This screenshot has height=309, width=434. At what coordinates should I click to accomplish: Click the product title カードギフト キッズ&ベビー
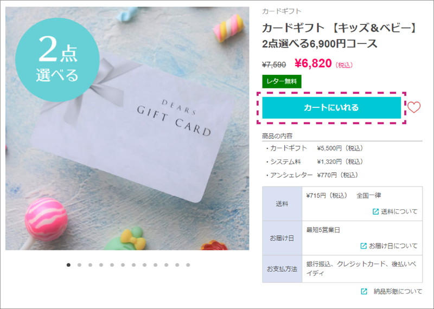pyautogui.click(x=339, y=36)
